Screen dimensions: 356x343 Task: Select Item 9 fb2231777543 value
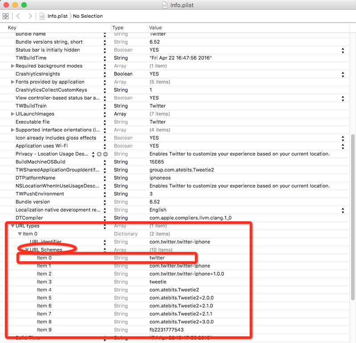coord(166,330)
